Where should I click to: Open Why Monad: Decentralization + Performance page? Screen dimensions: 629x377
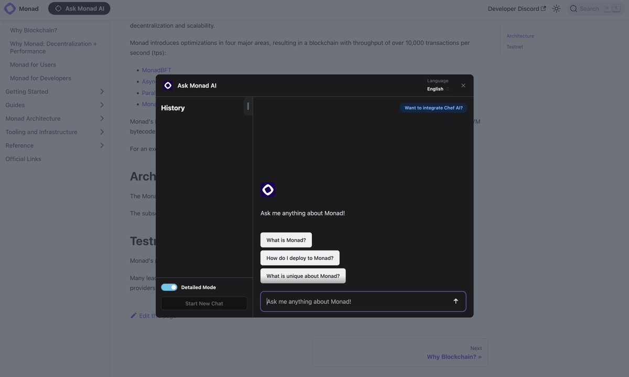(53, 48)
